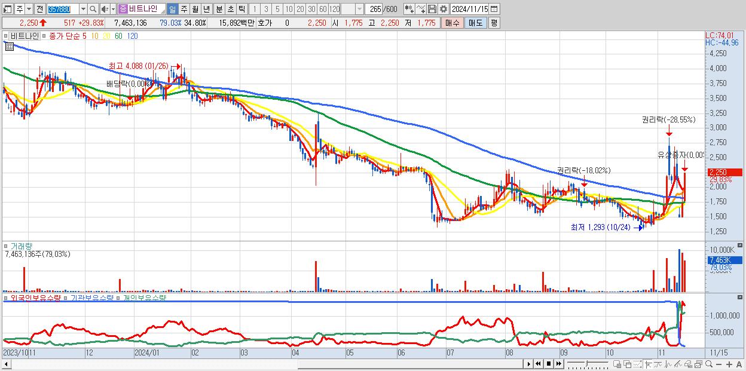Open the calendar date picker icon
This screenshot has height=371, width=746.
[x=494, y=9]
